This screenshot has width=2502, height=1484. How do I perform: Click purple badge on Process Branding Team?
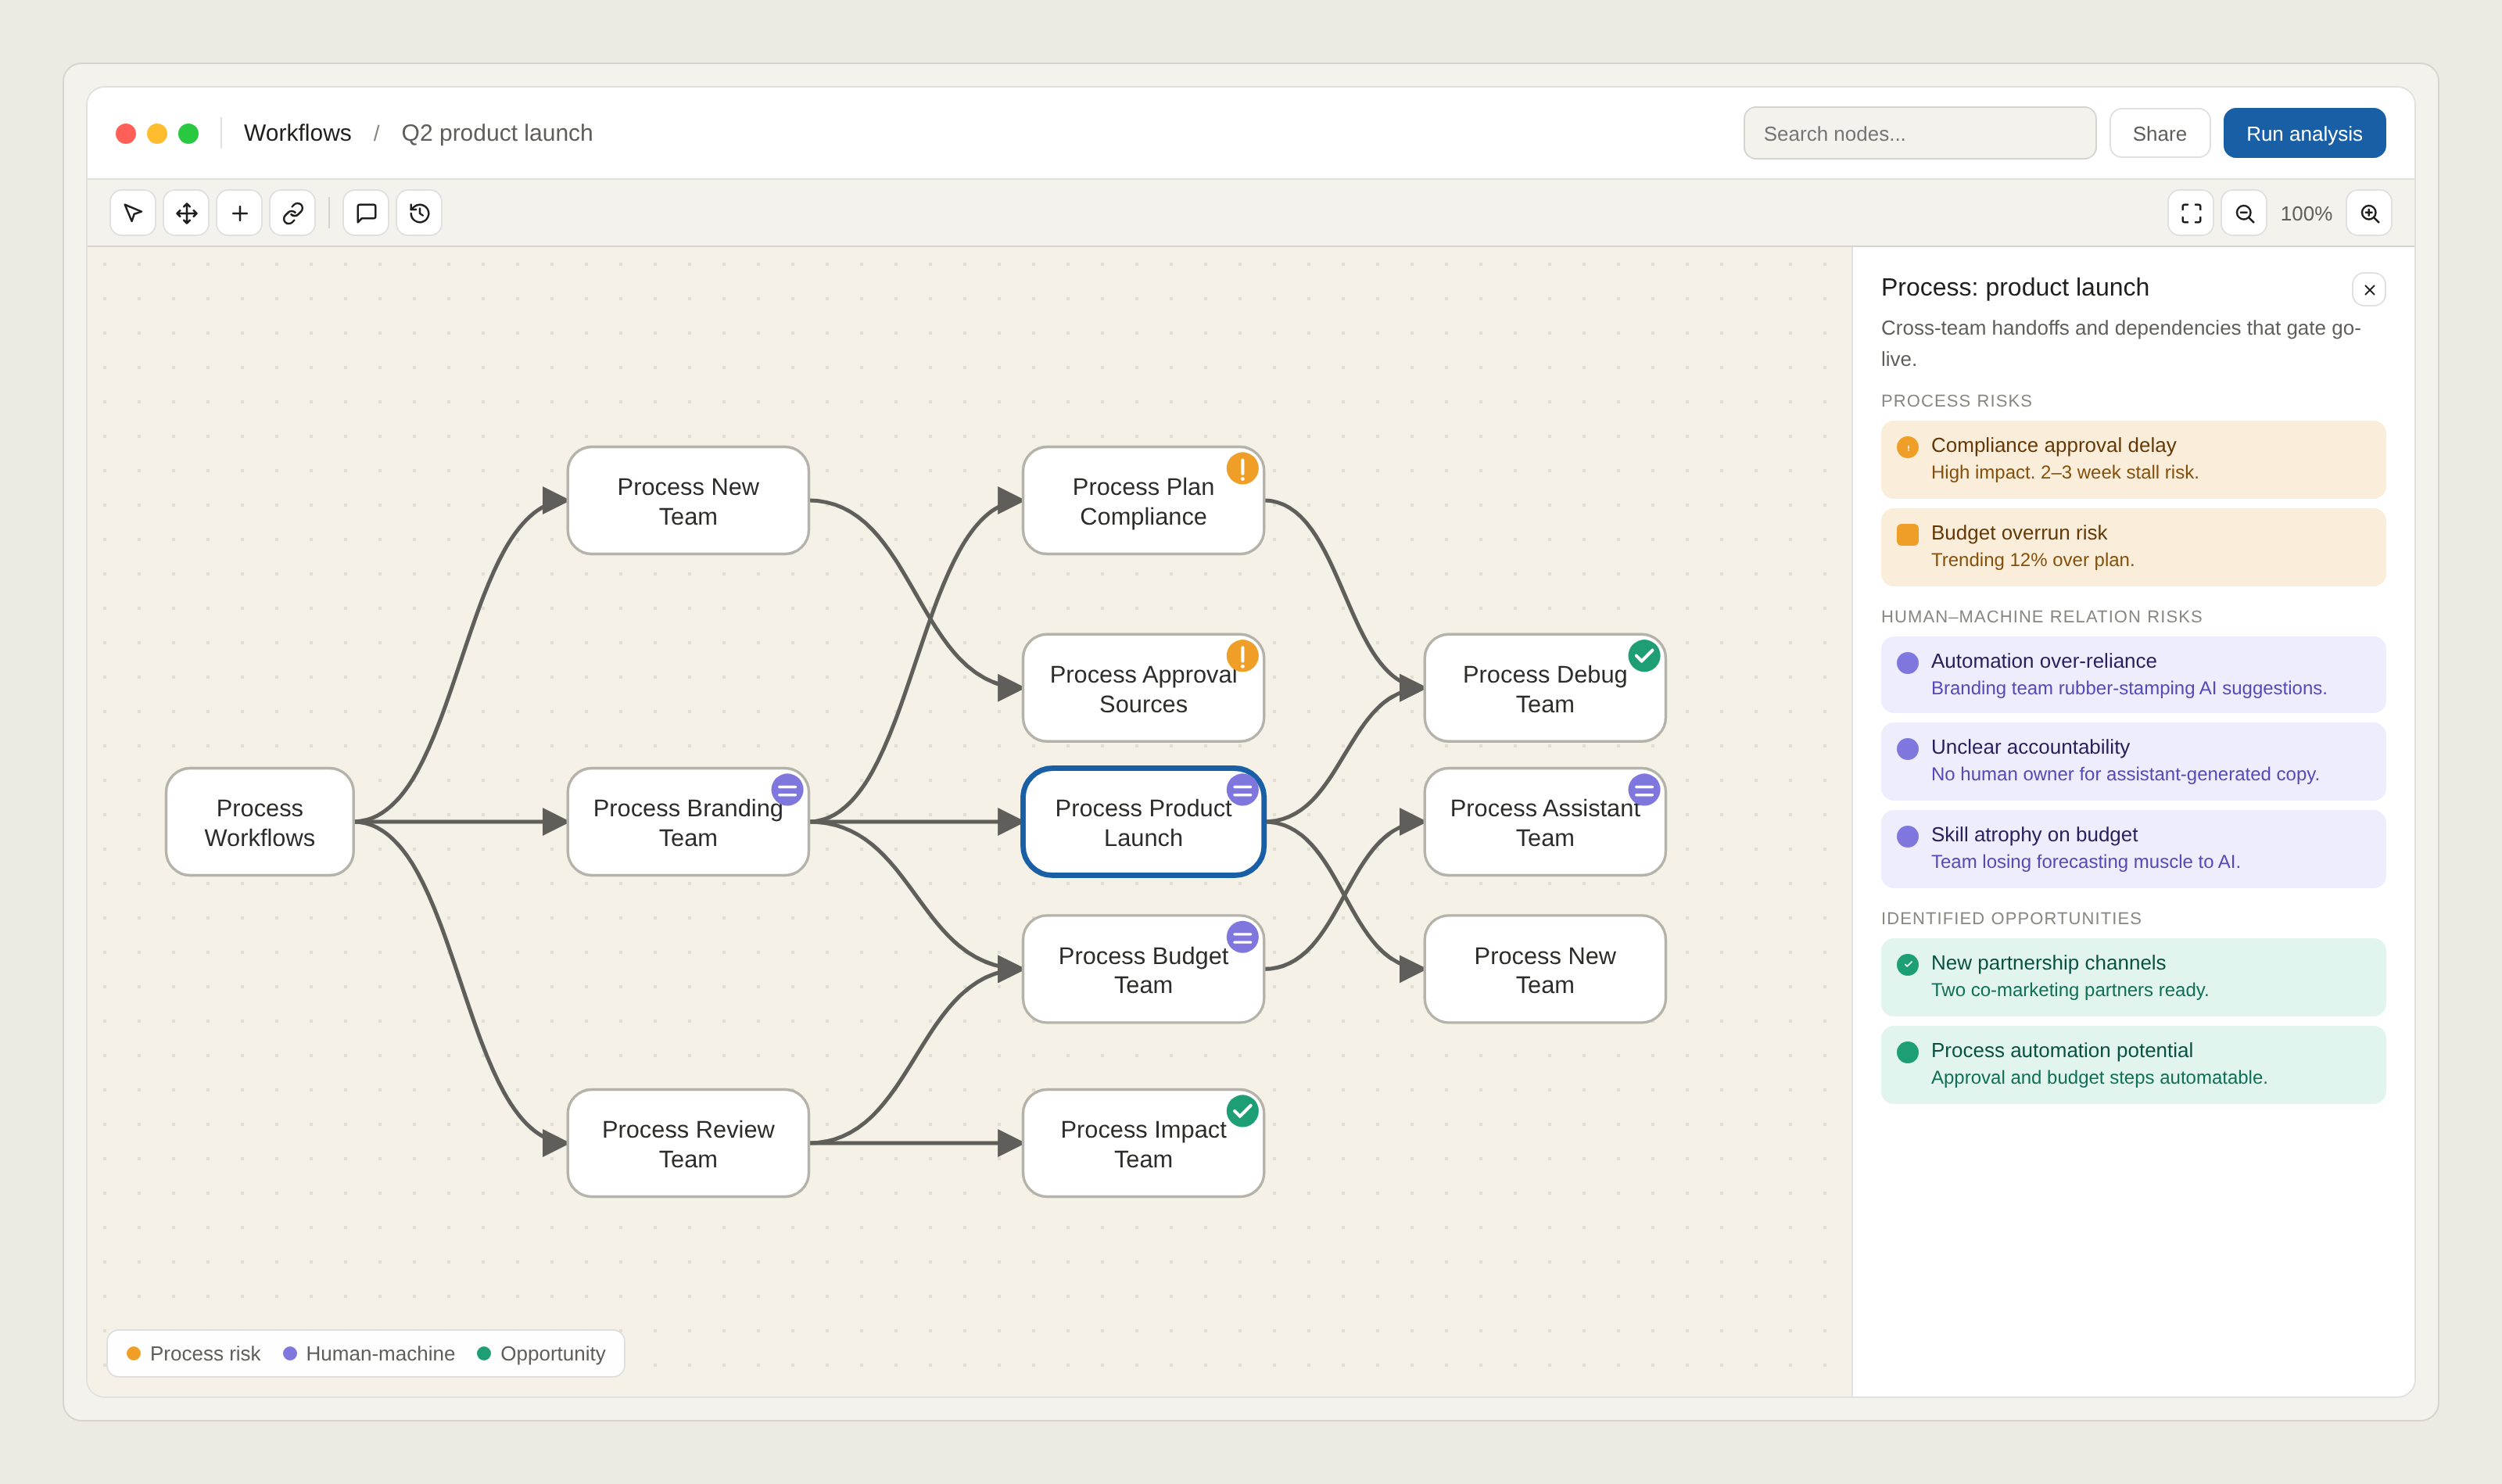pyautogui.click(x=787, y=790)
